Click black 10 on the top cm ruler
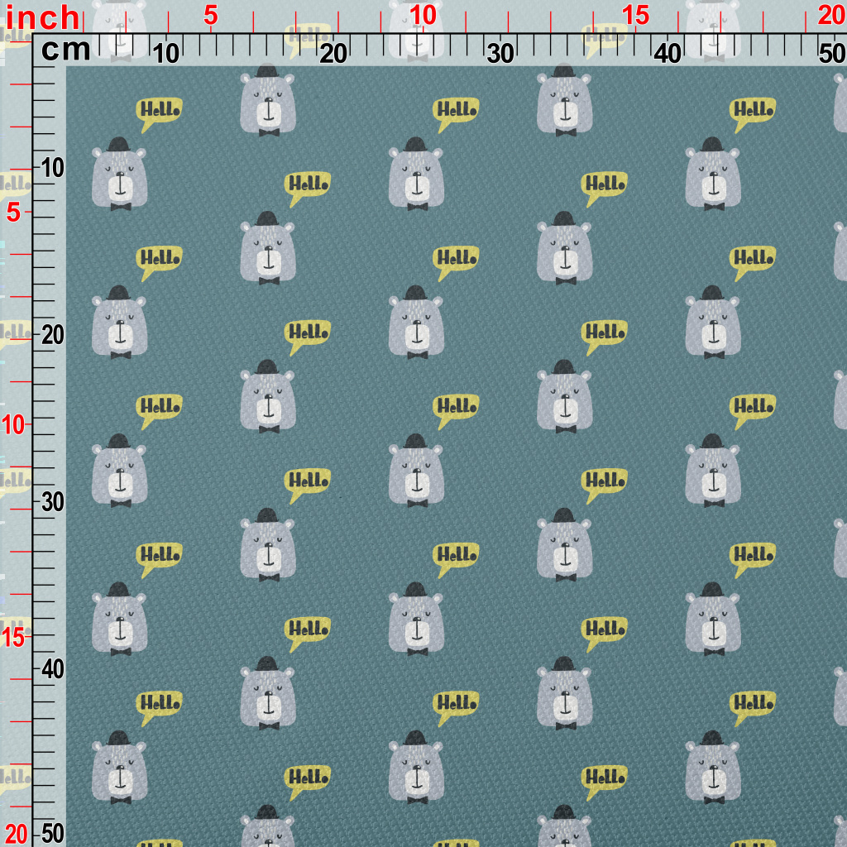The height and width of the screenshot is (847, 847). click(166, 54)
